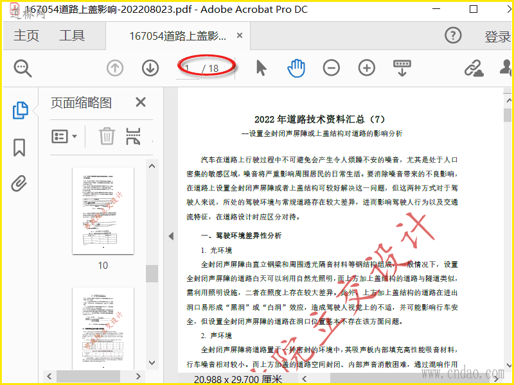Click the 页面缩略图 panel title
The width and height of the screenshot is (514, 385).
[82, 103]
